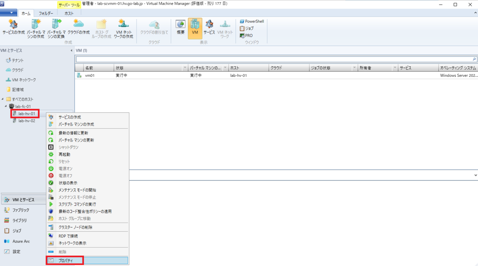Click the Create Cloud (クラウドの作成) ribbon icon
Image resolution: width=478 pixels, height=266 pixels.
78,26
